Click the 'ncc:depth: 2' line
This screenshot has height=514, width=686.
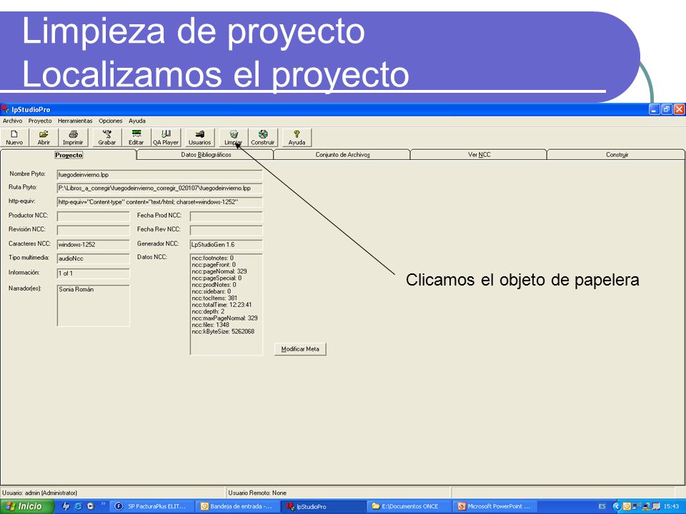[x=208, y=312]
